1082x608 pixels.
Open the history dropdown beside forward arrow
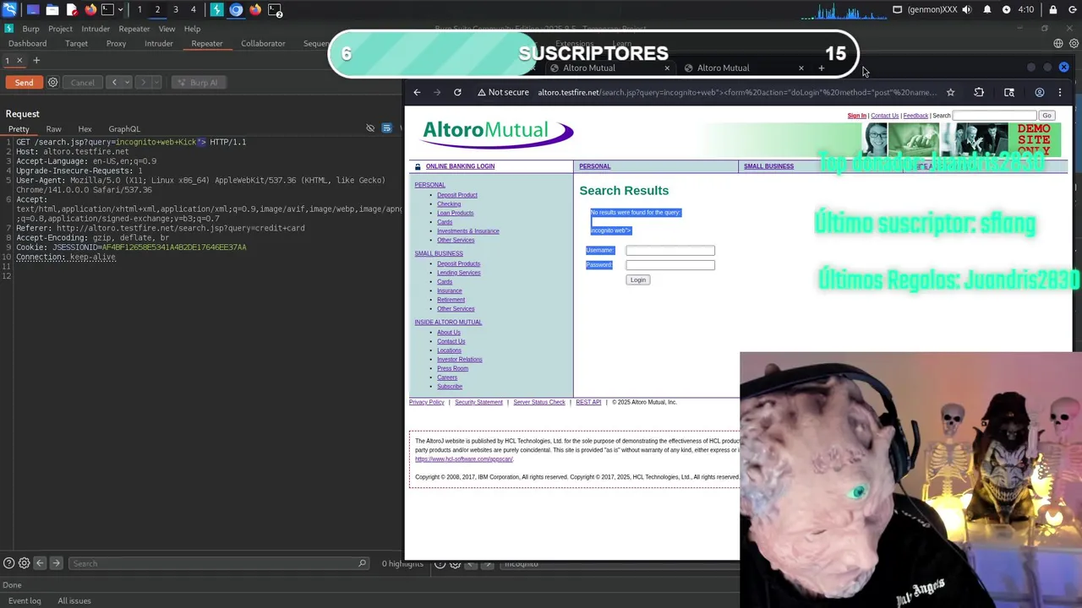(155, 83)
